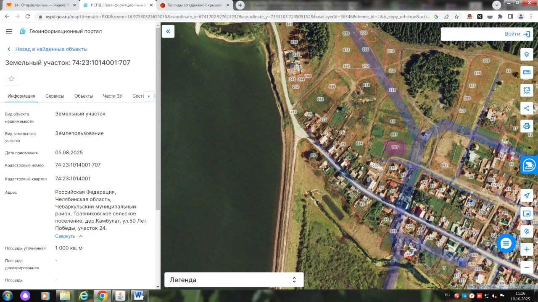Toggle the overview minimap tool
The width and height of the screenshot is (538, 302).
527,213
